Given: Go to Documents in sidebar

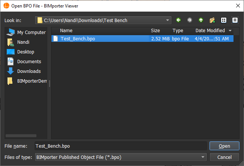Looking at the screenshot, I should (24, 62).
